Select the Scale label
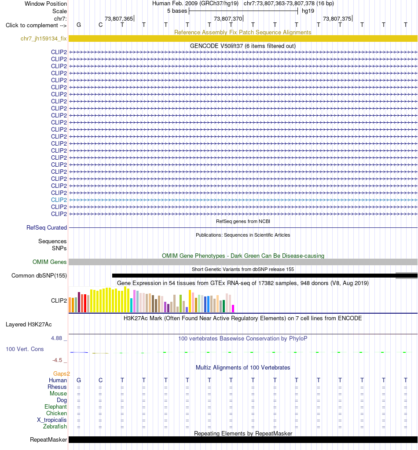418x450 pixels. click(x=59, y=11)
